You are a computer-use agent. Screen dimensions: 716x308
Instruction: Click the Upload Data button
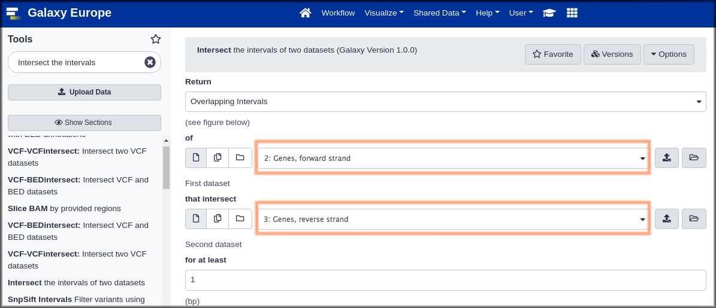84,92
